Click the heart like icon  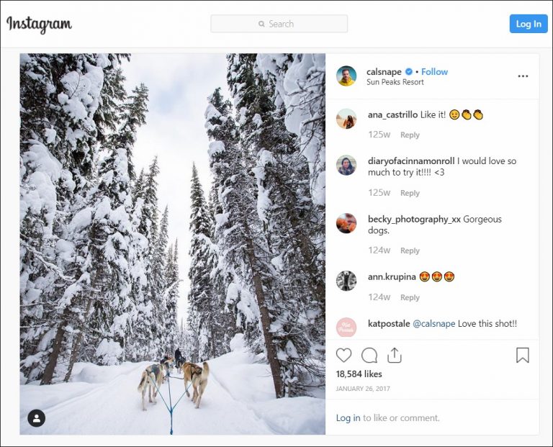point(344,355)
